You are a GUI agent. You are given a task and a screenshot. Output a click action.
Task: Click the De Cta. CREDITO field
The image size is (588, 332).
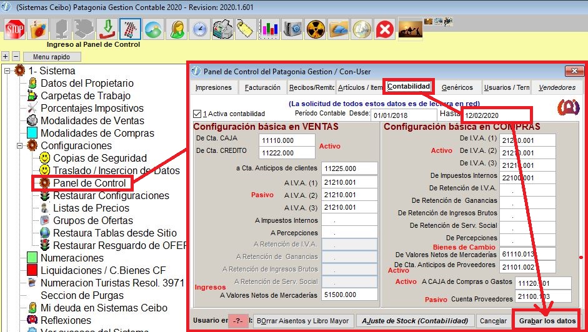coord(287,153)
